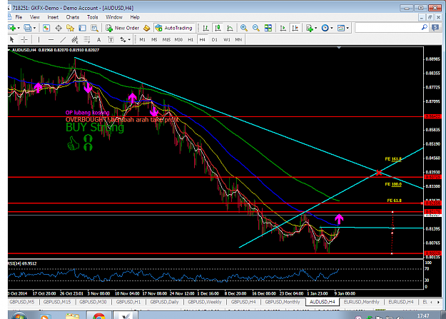Zoom out of the chart

coord(256,28)
